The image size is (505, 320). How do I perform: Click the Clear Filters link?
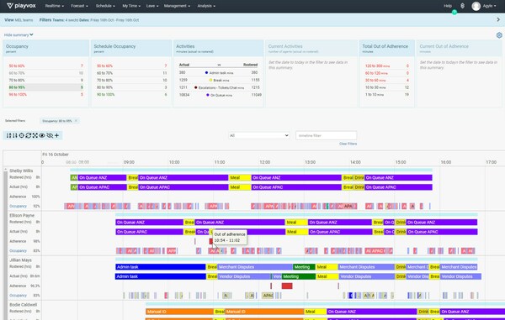click(x=348, y=144)
